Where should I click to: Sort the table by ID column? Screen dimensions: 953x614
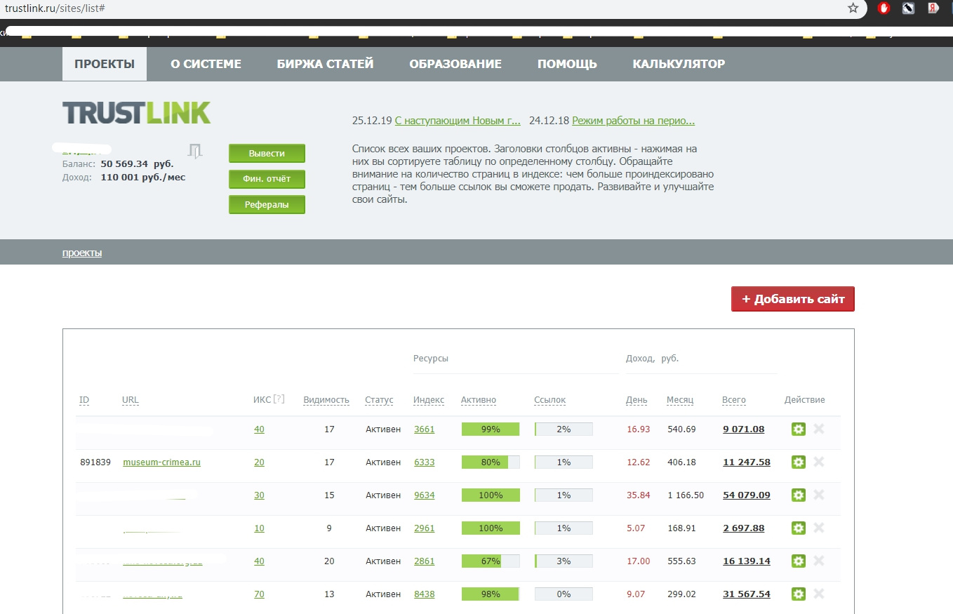(x=84, y=400)
